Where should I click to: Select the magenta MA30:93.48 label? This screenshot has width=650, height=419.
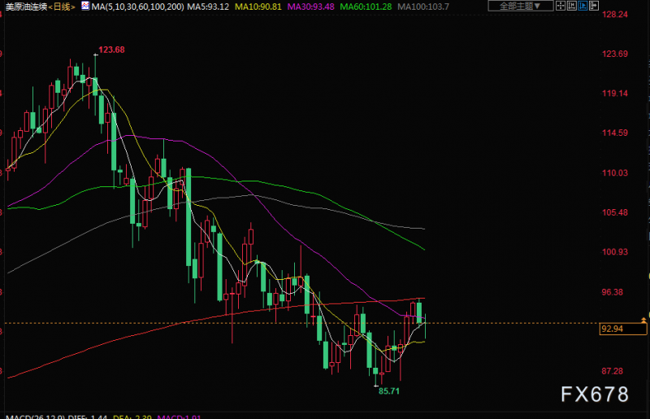coord(310,7)
